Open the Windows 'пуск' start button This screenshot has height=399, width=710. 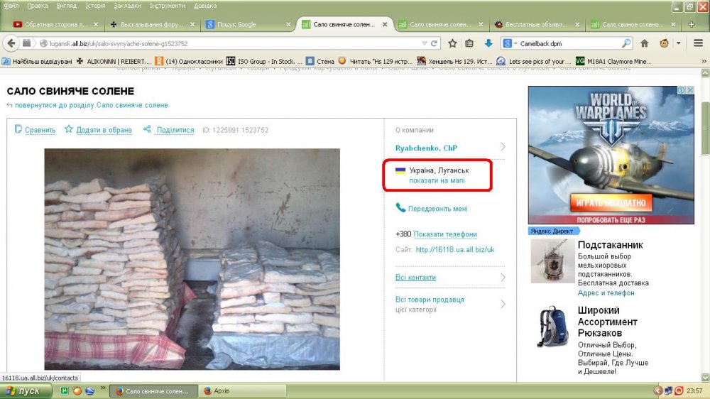[x=24, y=391]
